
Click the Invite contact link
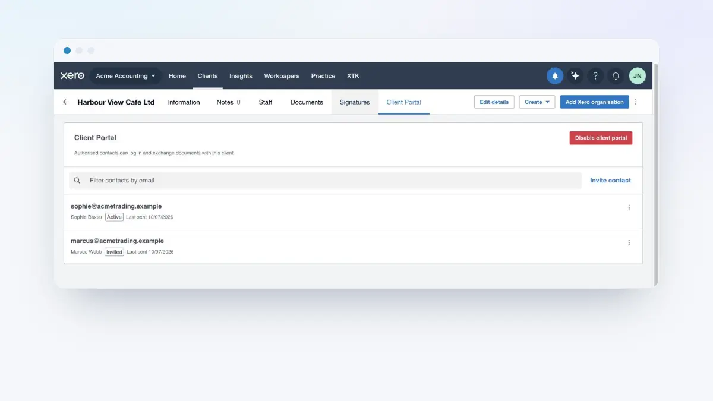coord(610,181)
